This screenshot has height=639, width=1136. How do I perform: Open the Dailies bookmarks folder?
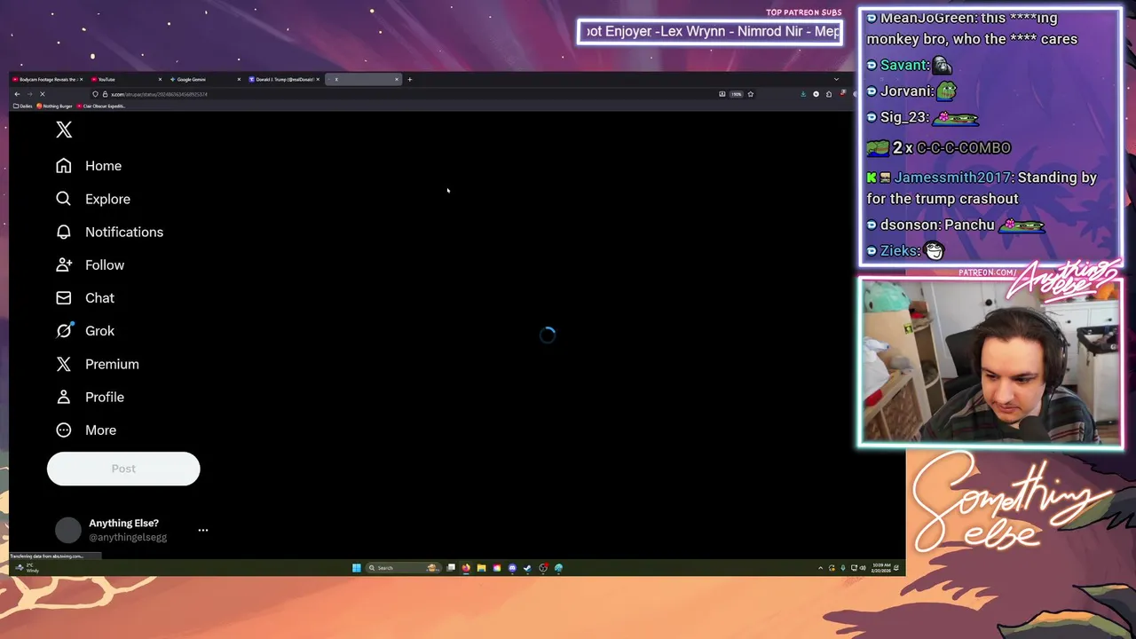[x=23, y=106]
